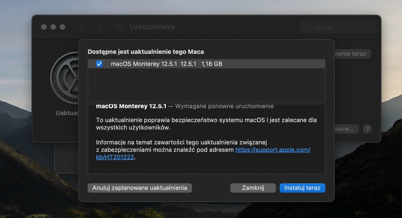Open help with the question mark button
This screenshot has width=402, height=218.
point(367,129)
